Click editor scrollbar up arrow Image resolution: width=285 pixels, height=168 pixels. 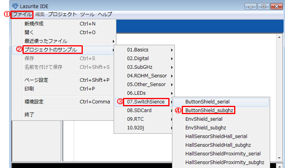point(279,37)
